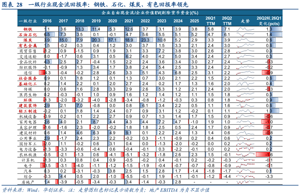Select the banner header 企业自由现金流/企业价值EV
This screenshot has width=300, height=194.
coord(150,13)
